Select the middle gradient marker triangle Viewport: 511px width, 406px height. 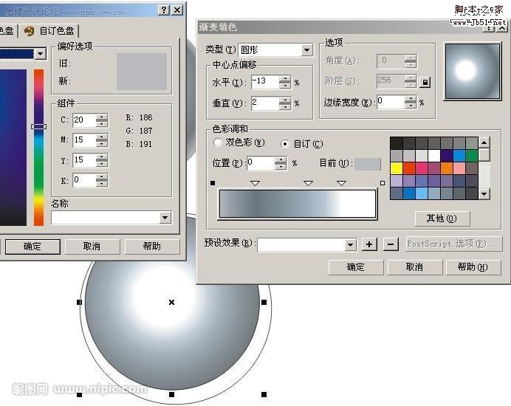308,184
